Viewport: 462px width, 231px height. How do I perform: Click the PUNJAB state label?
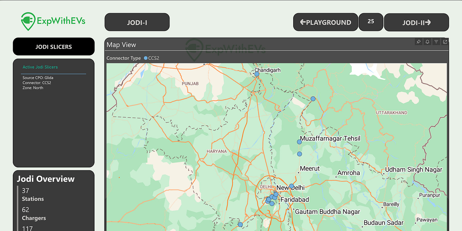(190, 84)
